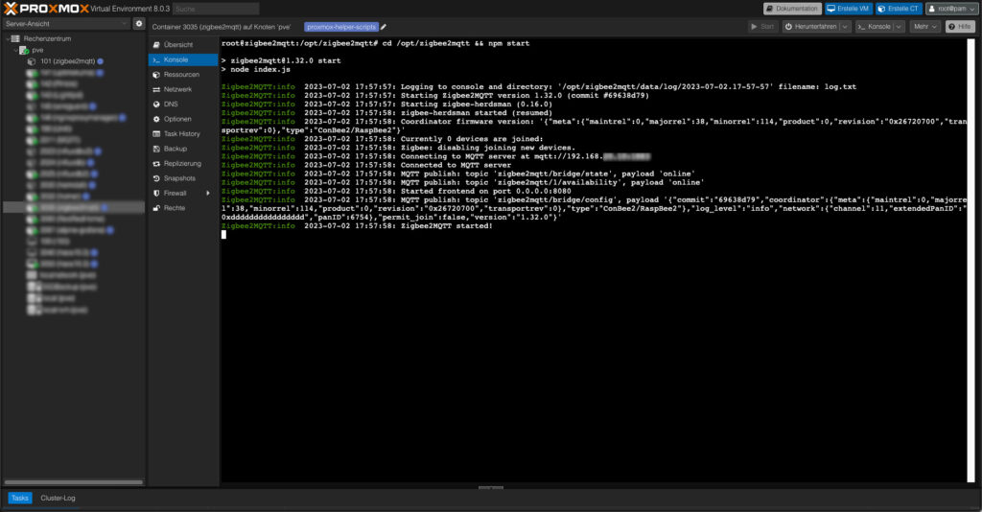Switch to the Tasks tab

[x=19, y=499]
